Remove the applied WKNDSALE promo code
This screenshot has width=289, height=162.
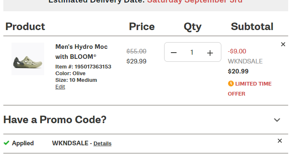point(279,141)
